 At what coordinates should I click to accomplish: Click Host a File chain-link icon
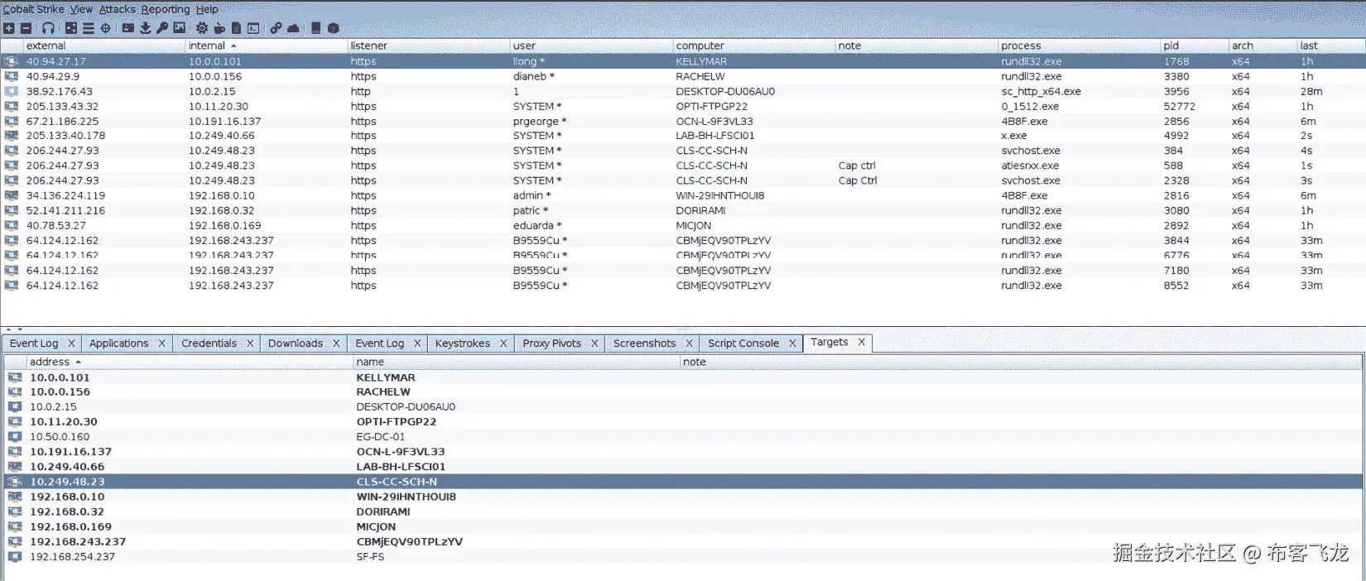point(276,28)
